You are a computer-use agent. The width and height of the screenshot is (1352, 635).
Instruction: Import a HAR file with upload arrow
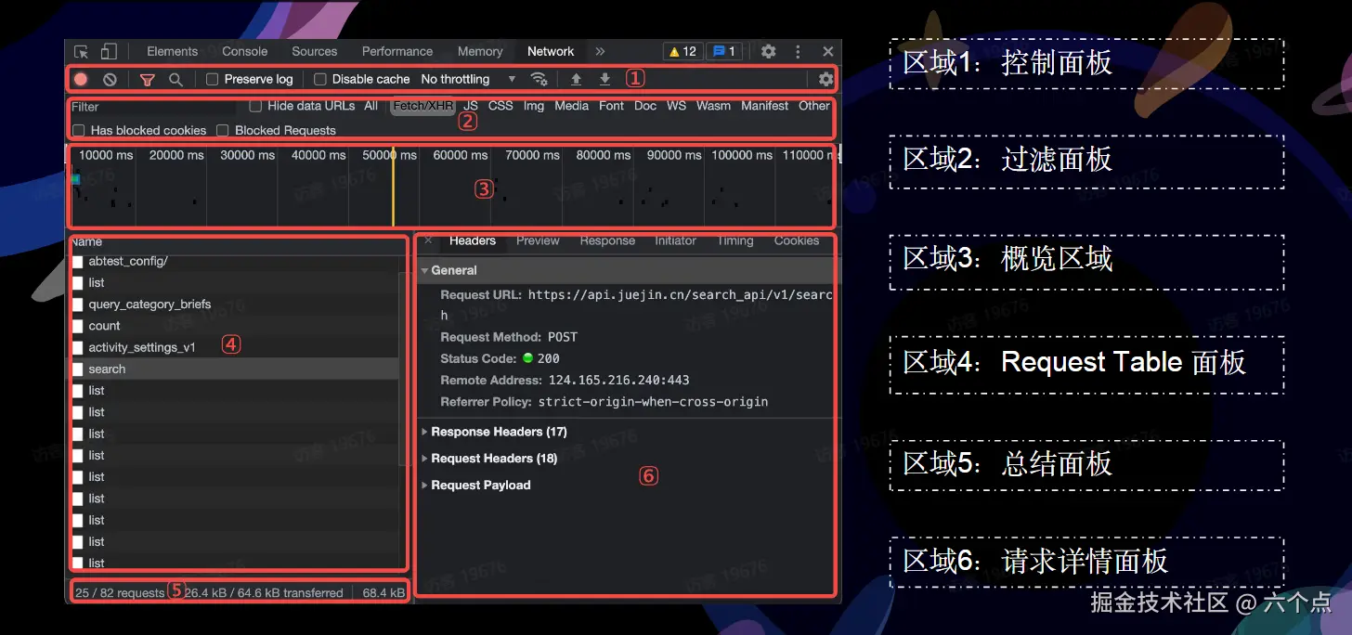click(x=576, y=80)
